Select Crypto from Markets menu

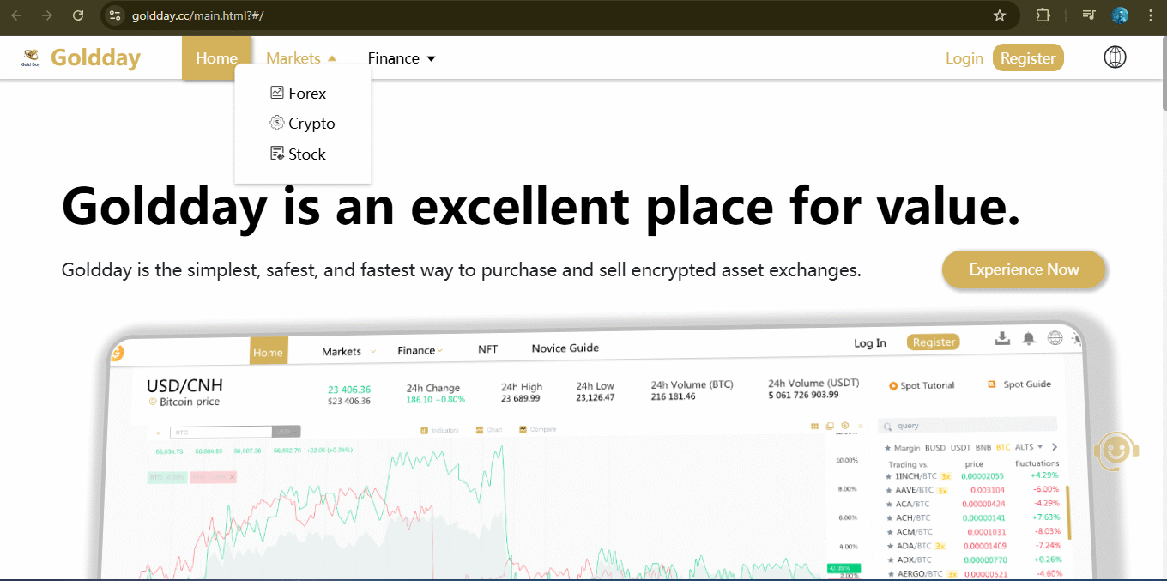[311, 124]
